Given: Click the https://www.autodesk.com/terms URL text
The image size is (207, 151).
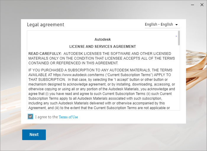Looking at the screenshot, I should coord(79,75).
